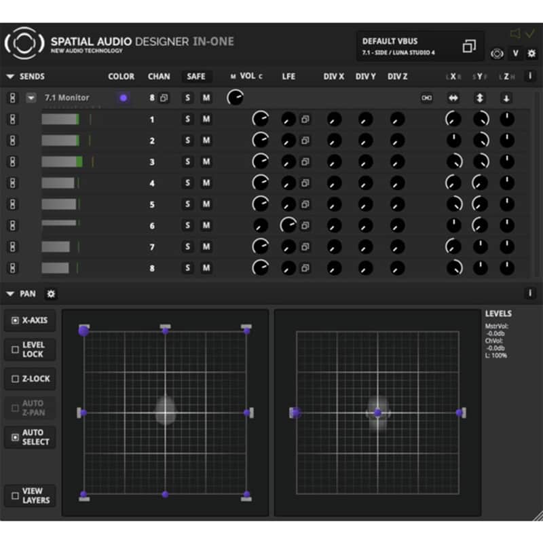Mute channel 5 with M button
This screenshot has height=543, width=543.
[x=206, y=204]
